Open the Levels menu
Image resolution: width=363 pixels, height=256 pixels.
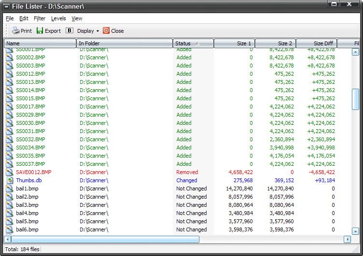[58, 18]
